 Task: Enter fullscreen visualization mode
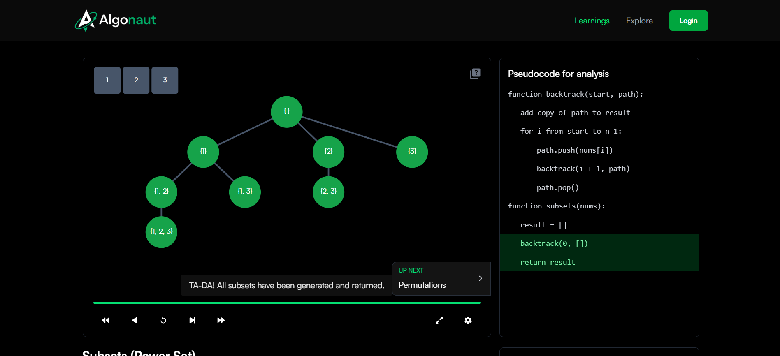pyautogui.click(x=439, y=320)
